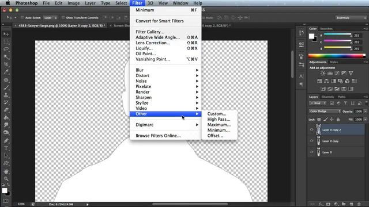Switch to the Styles tab

pos(334,62)
